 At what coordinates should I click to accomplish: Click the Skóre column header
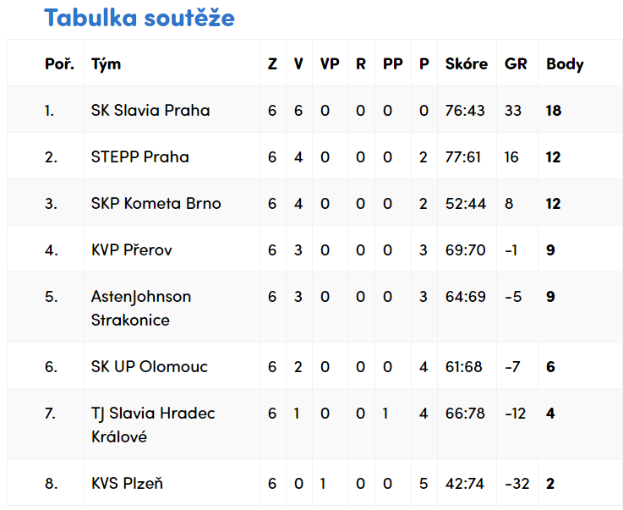click(x=466, y=63)
